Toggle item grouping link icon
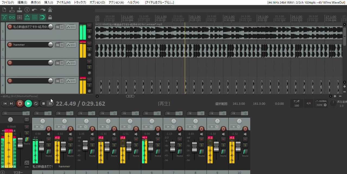 coord(12,17)
